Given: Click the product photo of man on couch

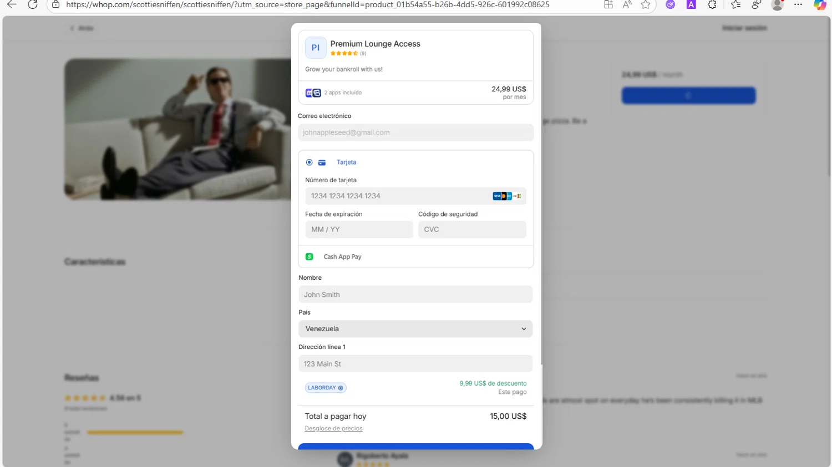Looking at the screenshot, I should pyautogui.click(x=177, y=129).
